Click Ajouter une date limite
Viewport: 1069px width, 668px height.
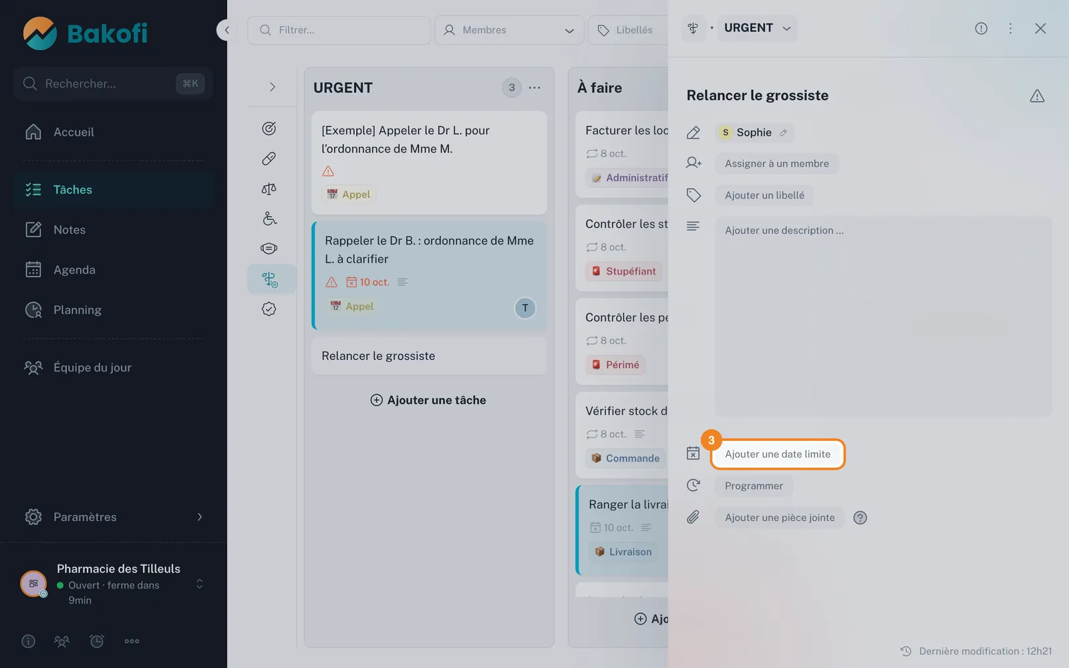coord(778,454)
